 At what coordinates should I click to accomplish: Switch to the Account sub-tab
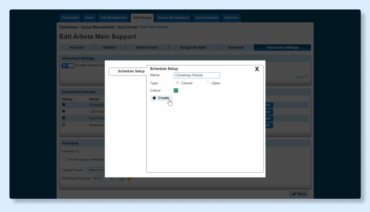(x=77, y=47)
